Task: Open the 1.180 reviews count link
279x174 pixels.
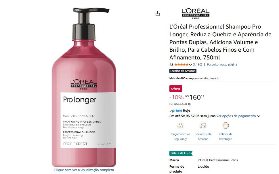Action: [x=197, y=65]
